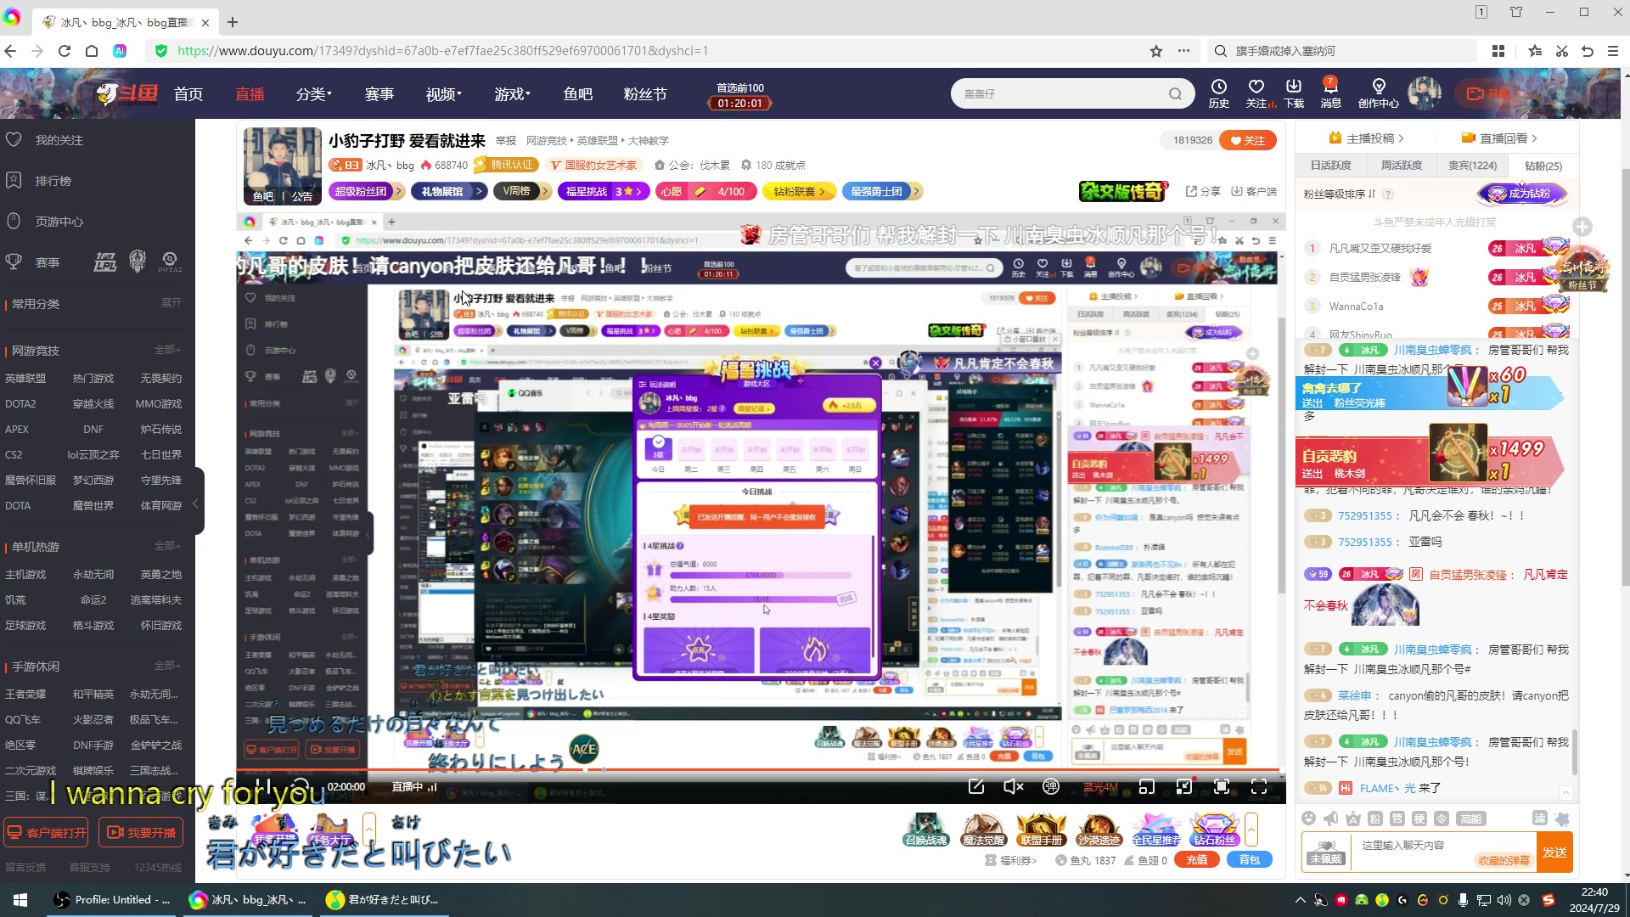
Task: Click the 客户端打开 button in sidebar
Action: coord(48,833)
